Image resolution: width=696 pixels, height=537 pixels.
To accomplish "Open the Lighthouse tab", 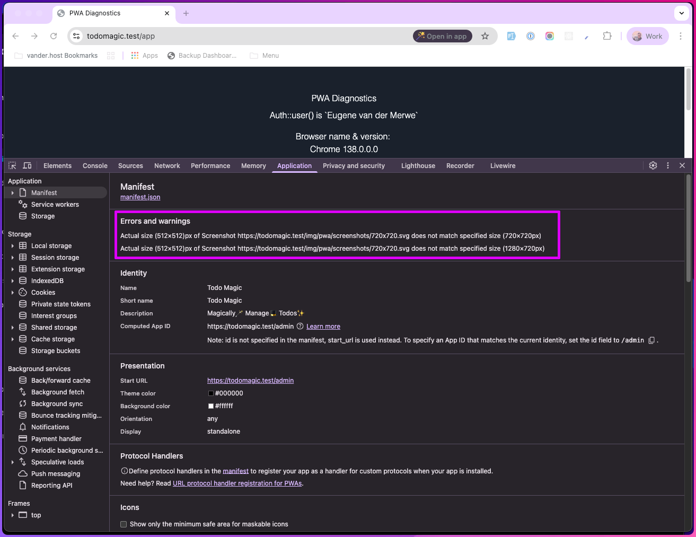I will click(x=418, y=166).
